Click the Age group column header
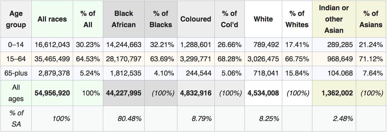This screenshot has height=132, width=387. click(16, 19)
